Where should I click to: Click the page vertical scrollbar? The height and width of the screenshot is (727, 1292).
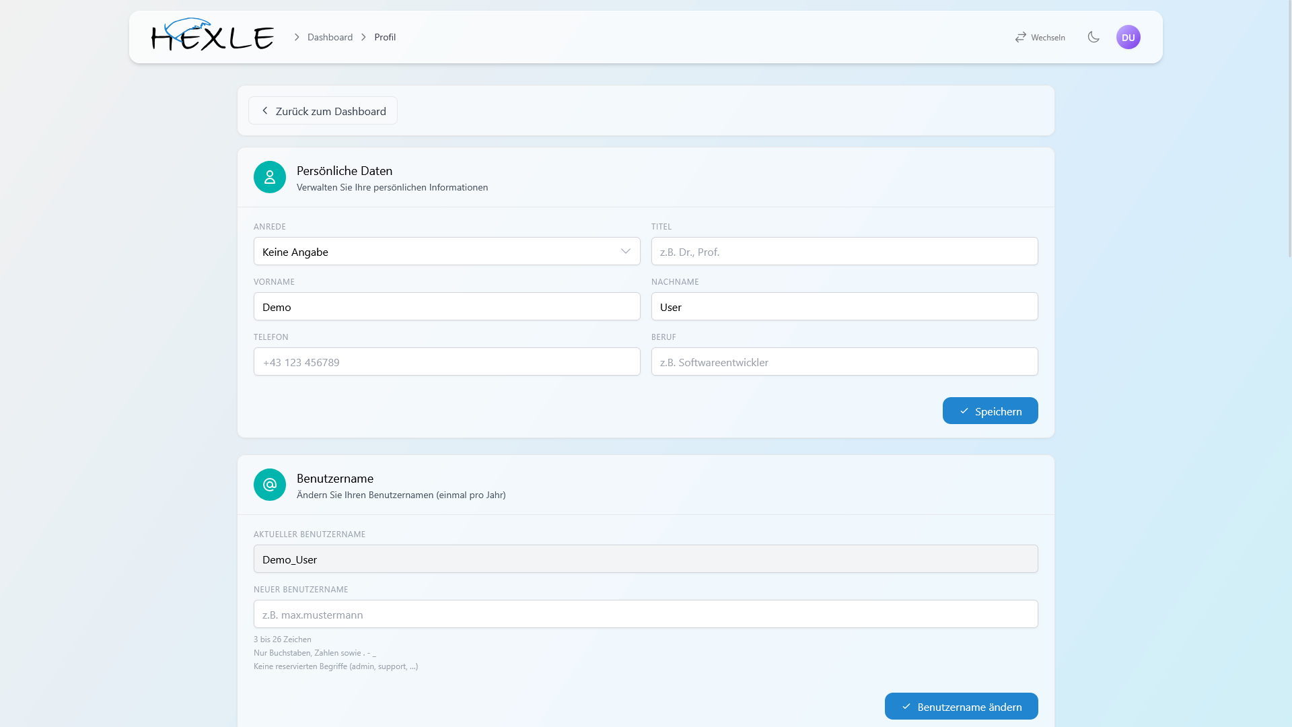tap(1289, 129)
